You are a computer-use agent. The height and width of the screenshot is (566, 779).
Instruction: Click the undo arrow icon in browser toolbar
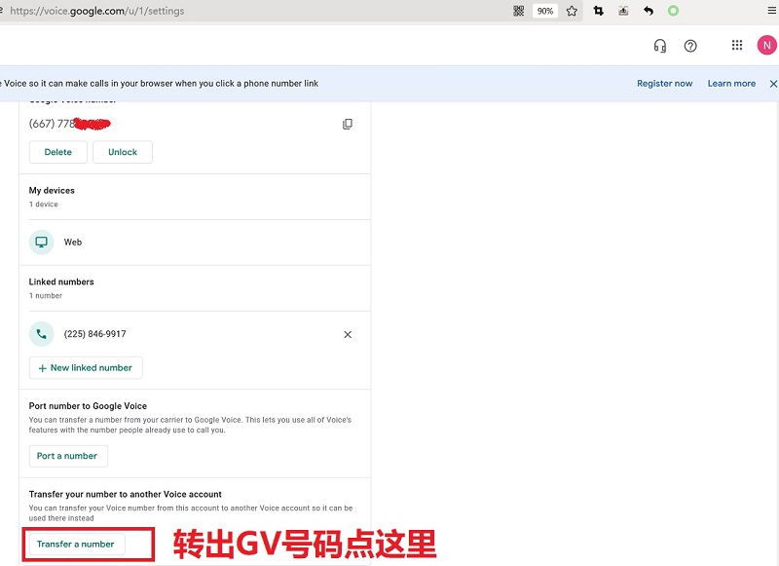pos(649,11)
